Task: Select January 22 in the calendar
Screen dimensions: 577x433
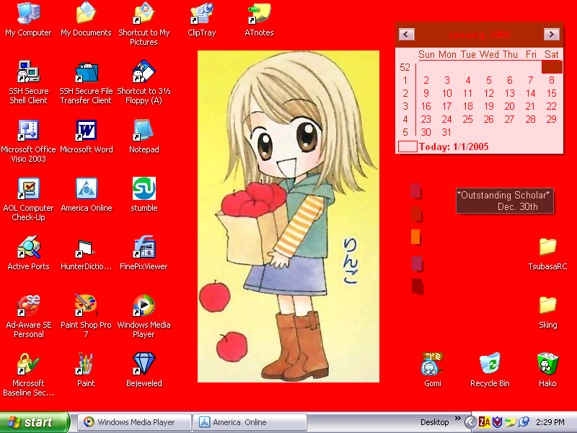Action: click(551, 106)
